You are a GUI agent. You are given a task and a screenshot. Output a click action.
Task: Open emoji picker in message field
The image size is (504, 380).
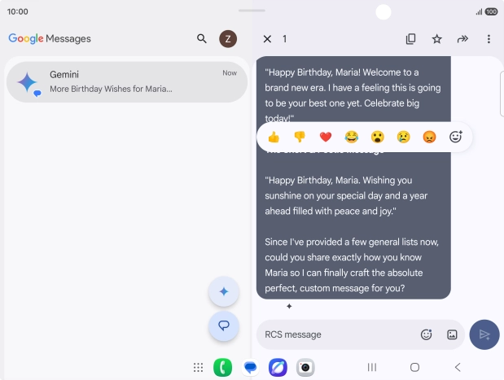click(426, 334)
